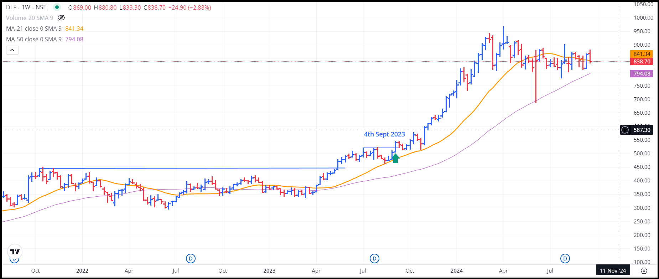Click the 2023 time axis label

point(269,271)
